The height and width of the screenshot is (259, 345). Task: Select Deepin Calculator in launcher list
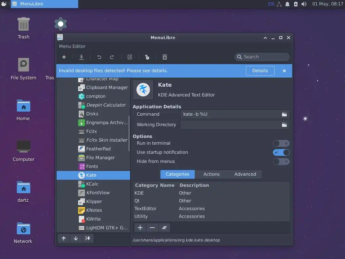93,105
